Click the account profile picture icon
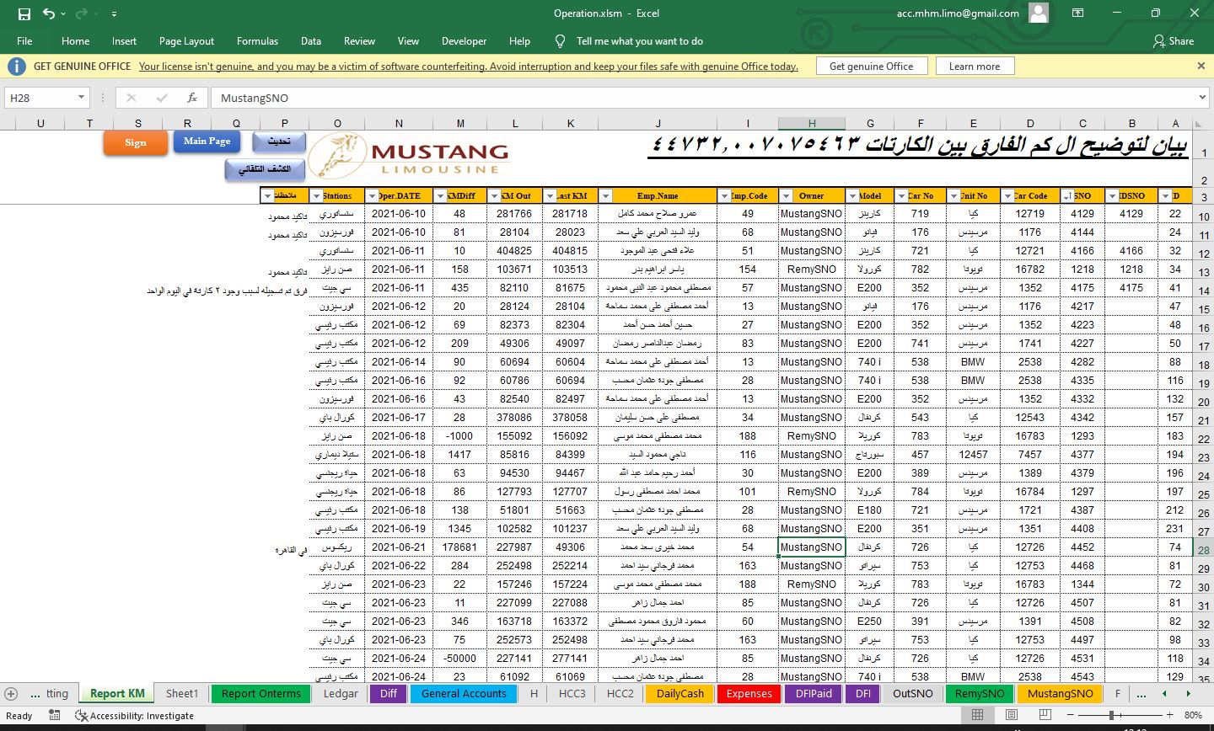The height and width of the screenshot is (731, 1214). 1039,13
